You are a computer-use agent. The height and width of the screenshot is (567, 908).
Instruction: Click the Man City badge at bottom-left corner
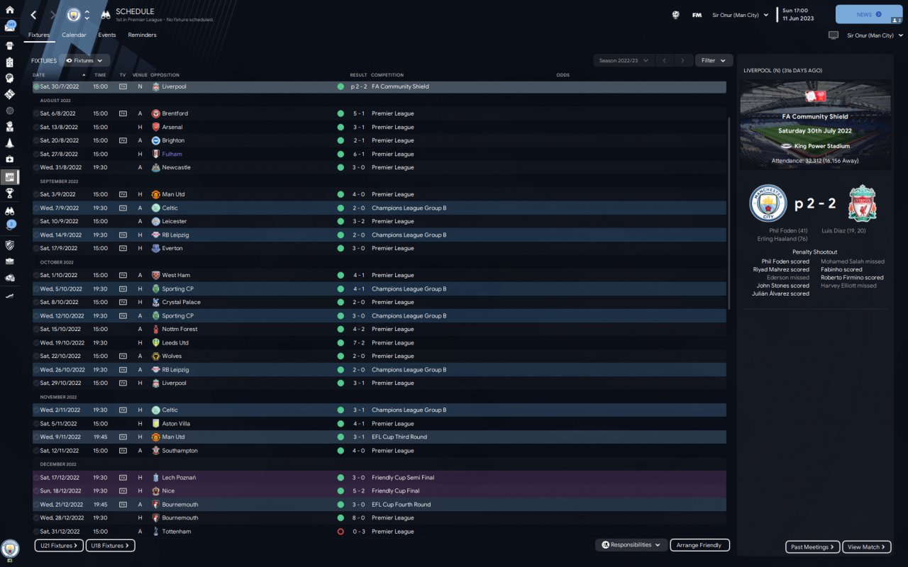coord(10,548)
